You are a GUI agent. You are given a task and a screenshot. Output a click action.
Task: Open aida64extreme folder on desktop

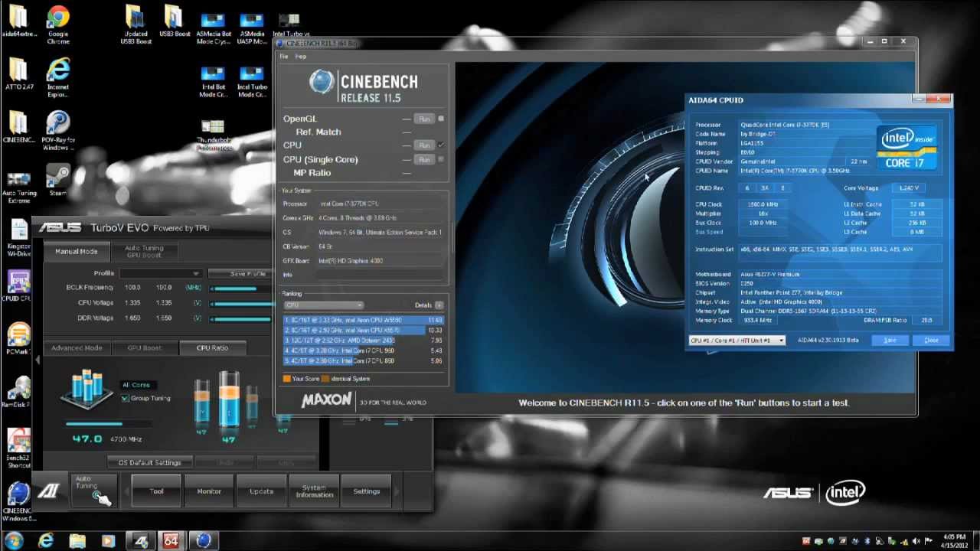point(18,22)
